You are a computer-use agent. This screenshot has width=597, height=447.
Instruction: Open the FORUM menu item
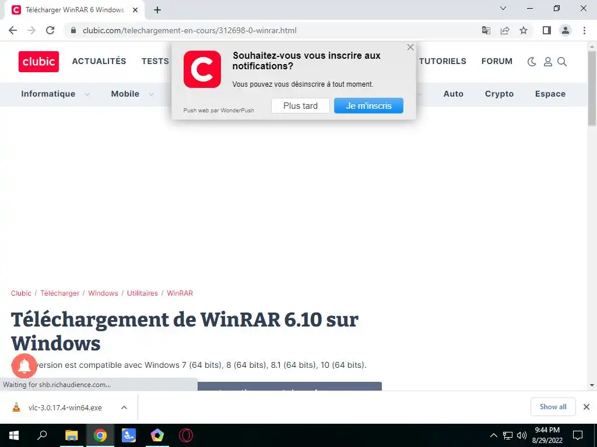click(x=497, y=61)
